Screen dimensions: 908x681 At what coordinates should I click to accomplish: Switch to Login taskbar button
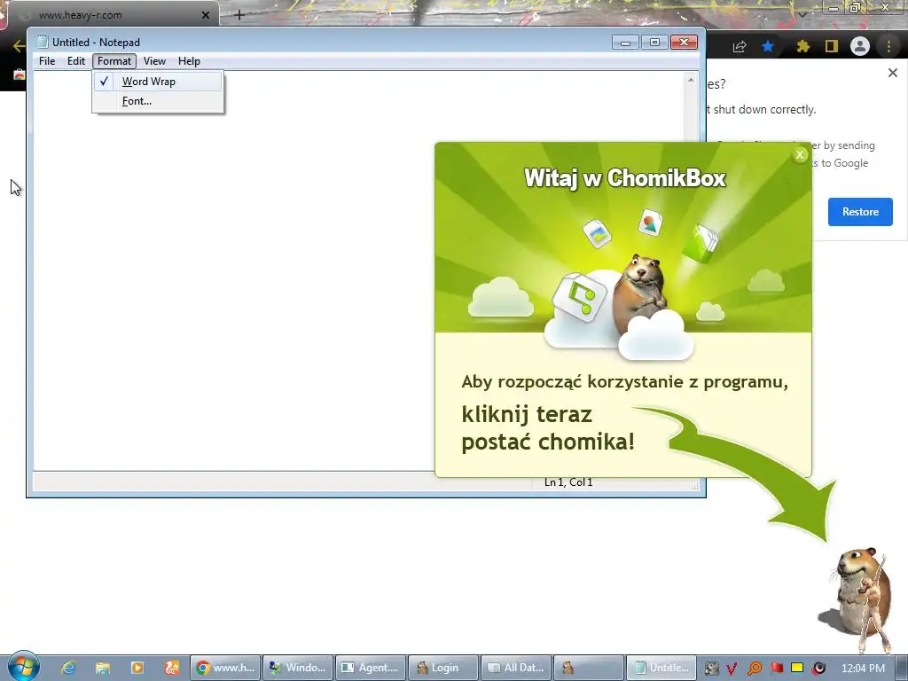click(x=443, y=668)
